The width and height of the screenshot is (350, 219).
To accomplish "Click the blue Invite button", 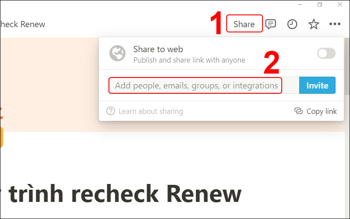I will 317,85.
